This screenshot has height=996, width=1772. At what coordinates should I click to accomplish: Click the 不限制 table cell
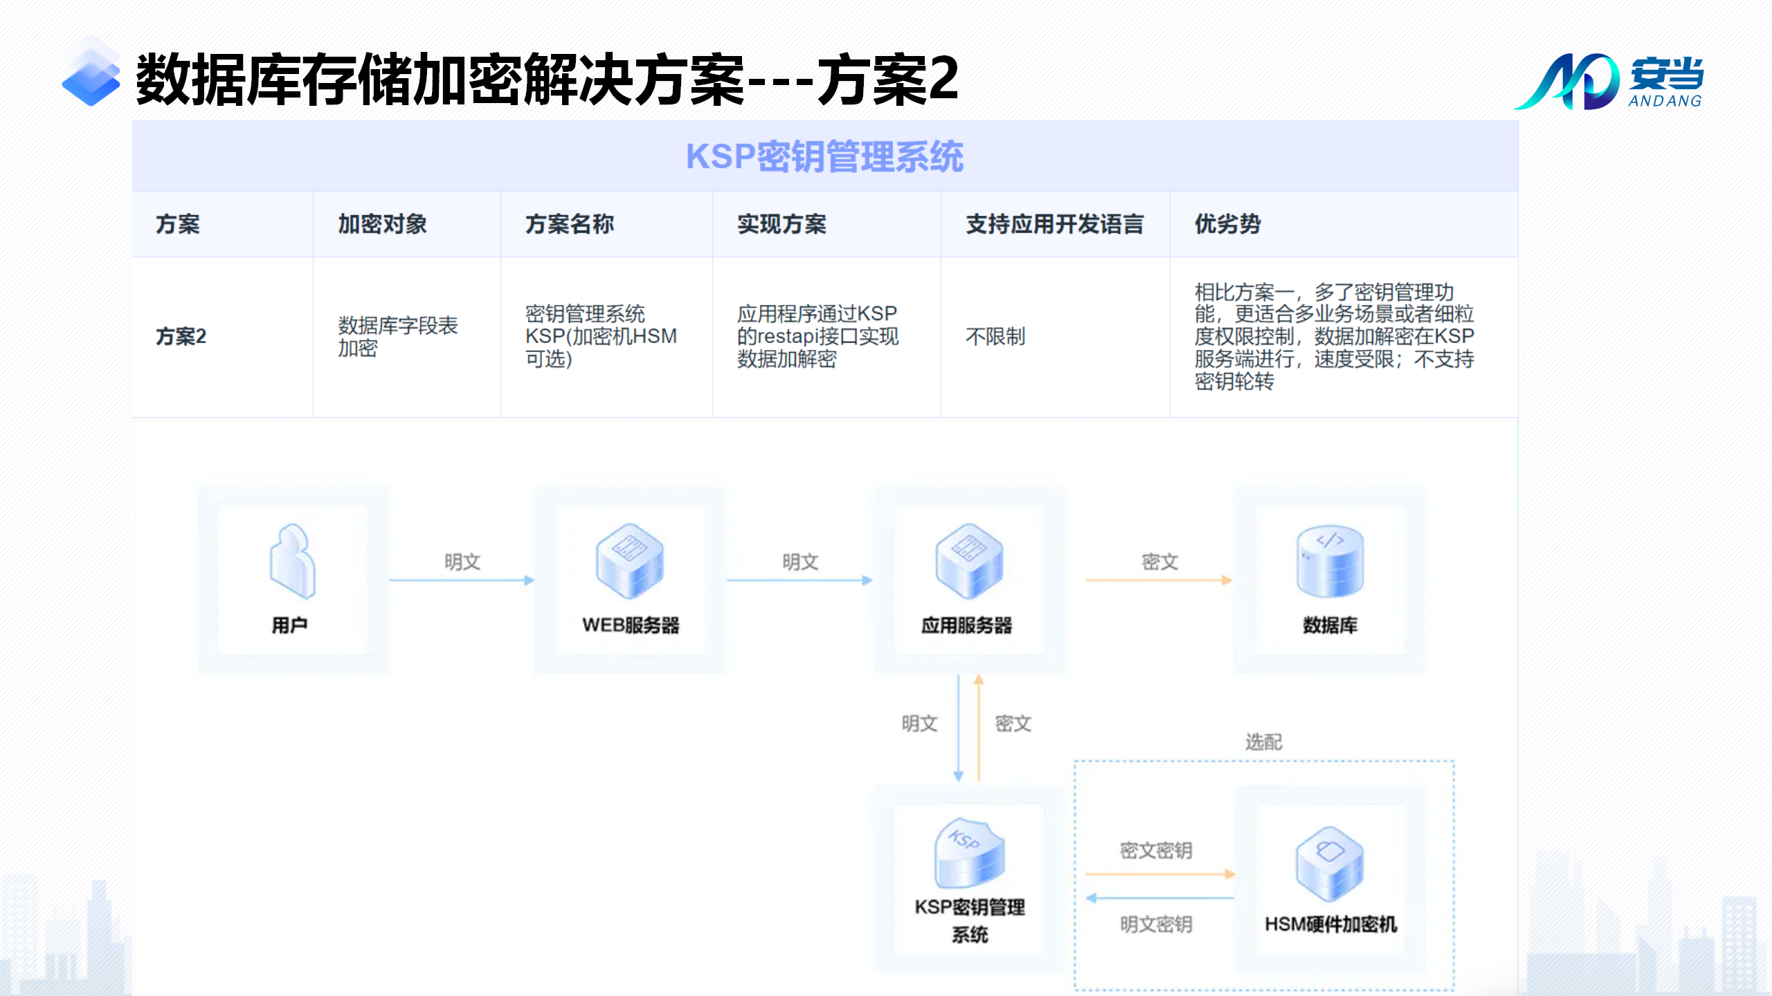995,337
